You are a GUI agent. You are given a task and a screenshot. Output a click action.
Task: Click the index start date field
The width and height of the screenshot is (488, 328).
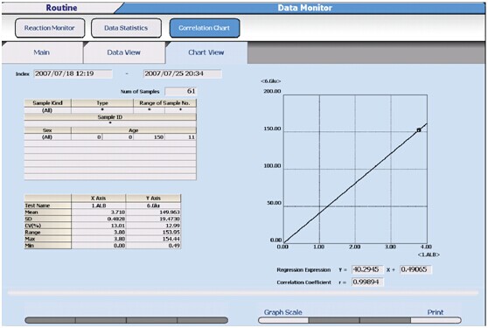pos(73,73)
